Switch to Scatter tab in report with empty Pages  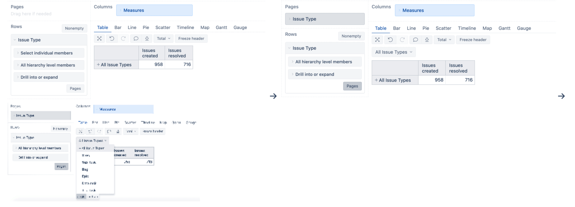163,27
